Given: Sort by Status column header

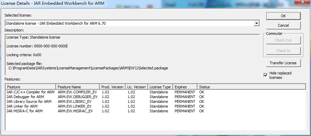Looking at the screenshot, I should pyautogui.click(x=251, y=87).
